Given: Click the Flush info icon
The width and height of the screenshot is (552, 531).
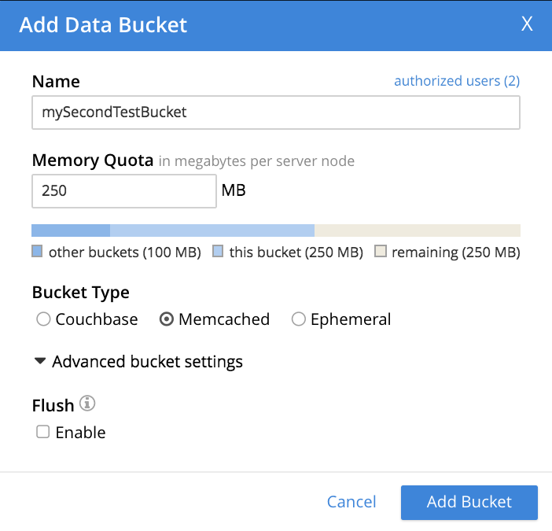Looking at the screenshot, I should click(x=87, y=404).
